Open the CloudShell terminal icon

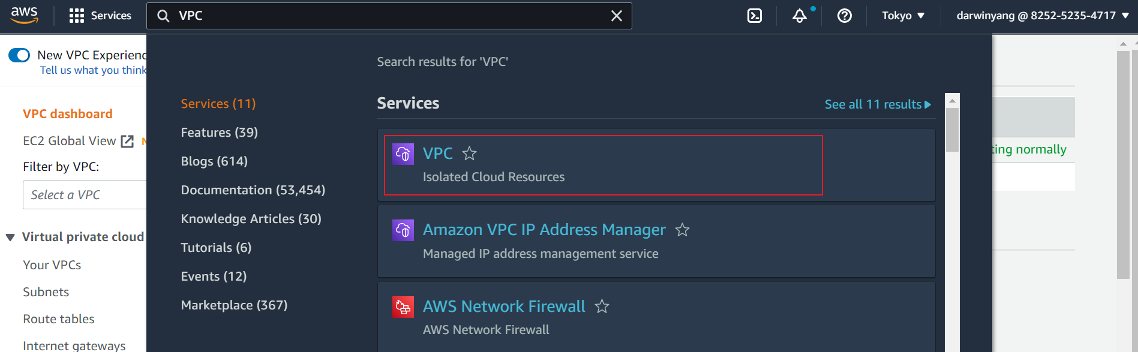754,16
